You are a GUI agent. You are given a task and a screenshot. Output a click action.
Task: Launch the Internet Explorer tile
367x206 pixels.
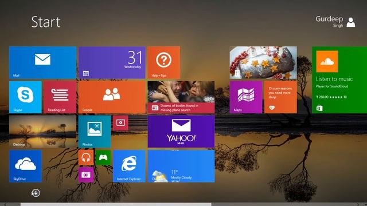click(129, 166)
